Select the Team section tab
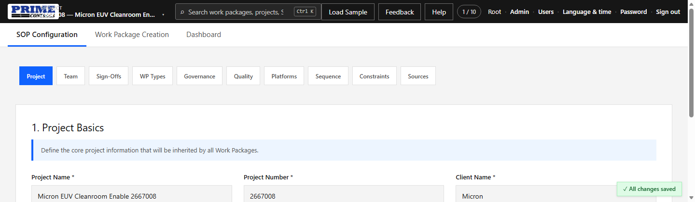The image size is (695, 202). click(70, 76)
